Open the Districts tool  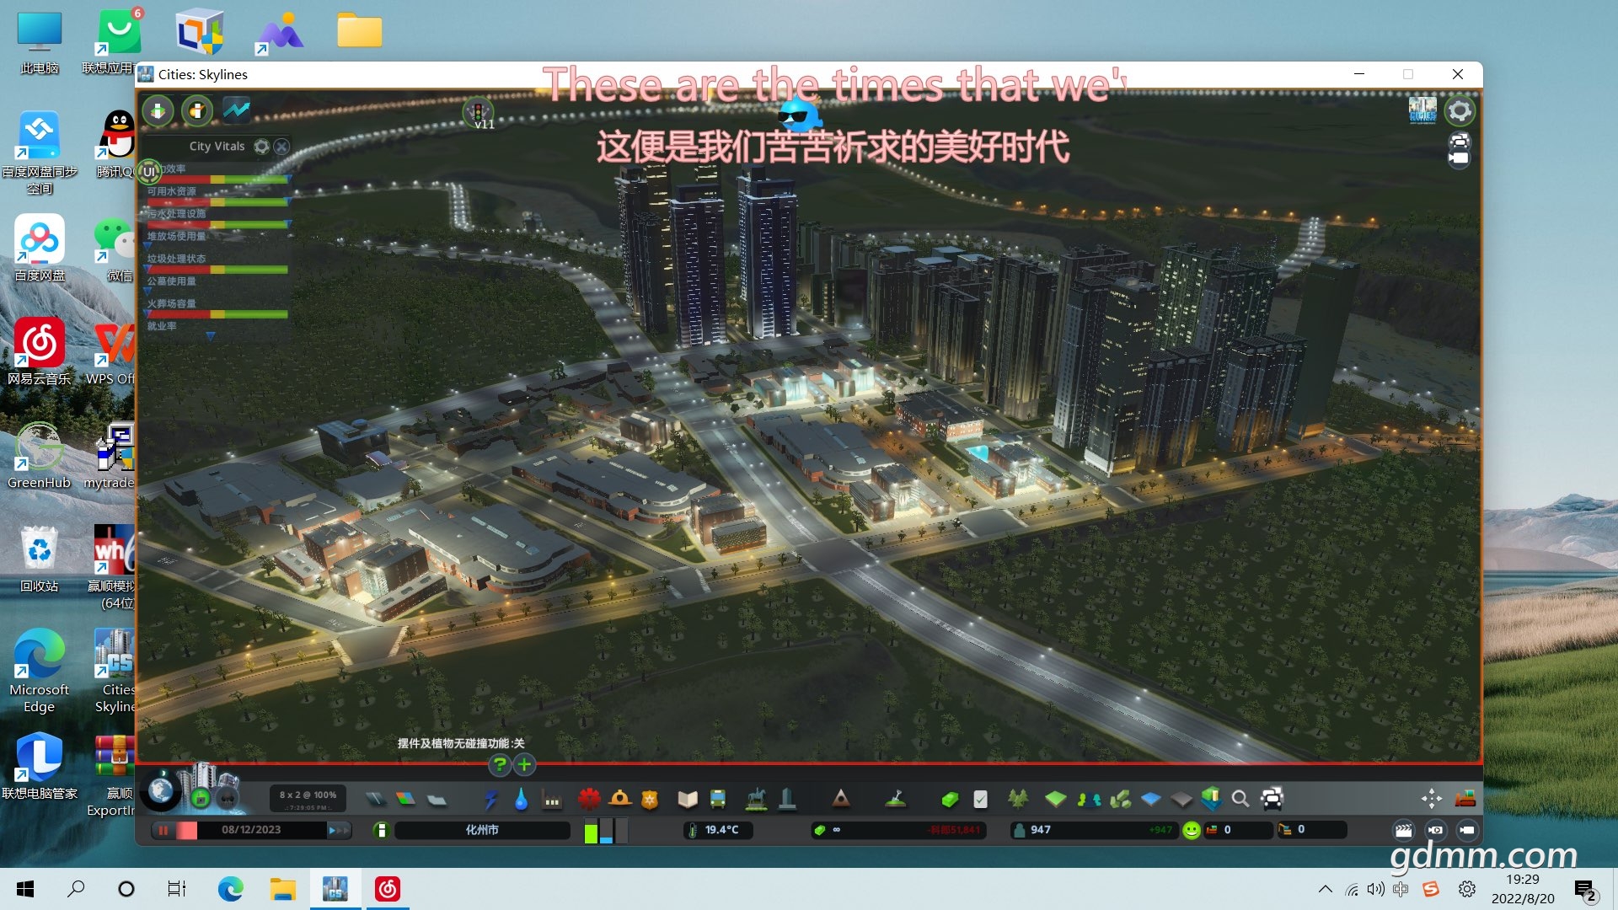pos(437,799)
